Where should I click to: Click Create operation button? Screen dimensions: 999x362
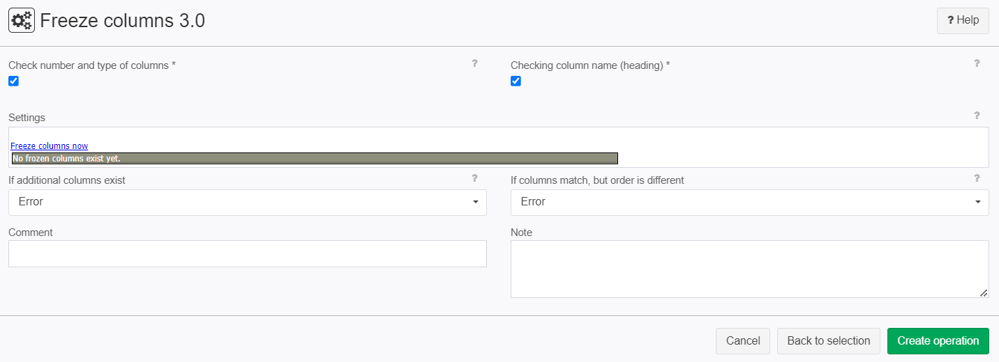pyautogui.click(x=938, y=341)
